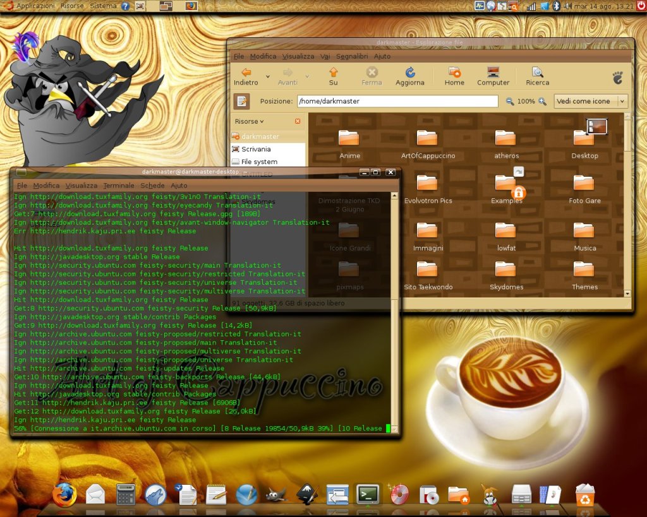Screen dimensions: 647x517
Task: Select the Foto Gare folder
Action: pos(584,189)
